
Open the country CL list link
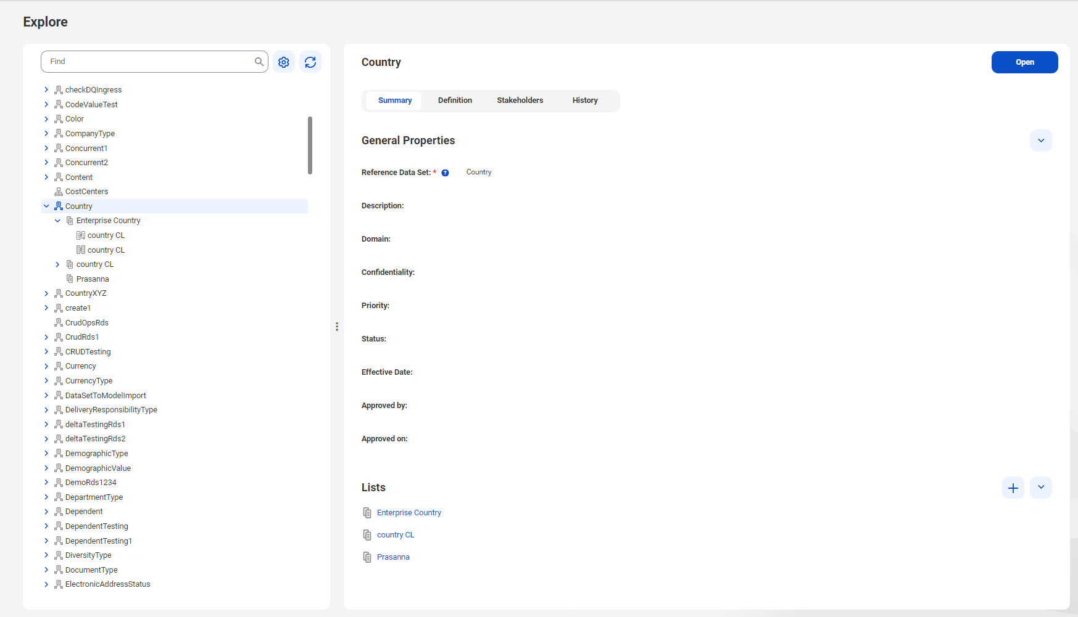coord(396,535)
